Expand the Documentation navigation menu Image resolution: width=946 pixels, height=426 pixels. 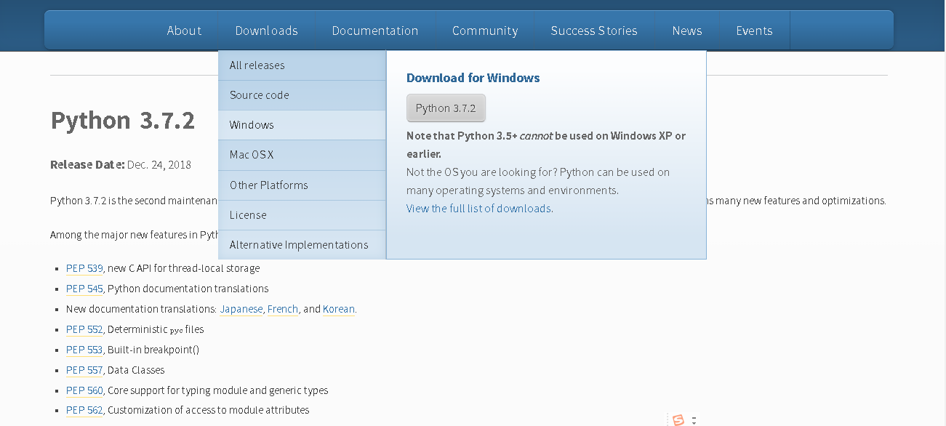point(374,31)
